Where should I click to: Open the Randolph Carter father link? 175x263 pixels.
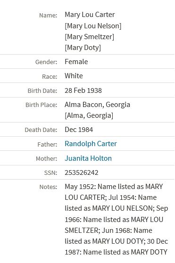pos(91,144)
